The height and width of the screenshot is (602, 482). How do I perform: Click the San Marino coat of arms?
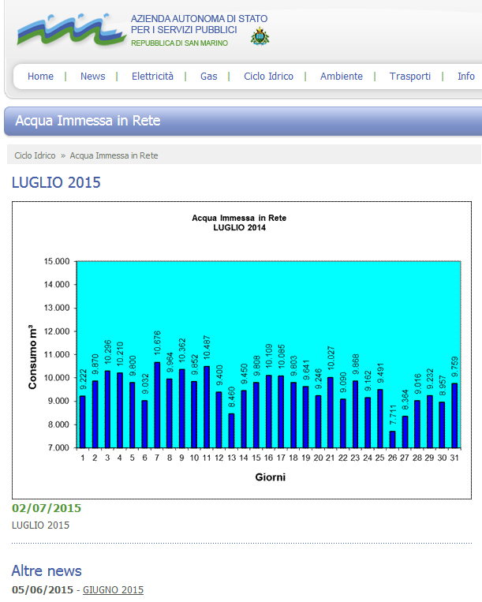coord(259,36)
